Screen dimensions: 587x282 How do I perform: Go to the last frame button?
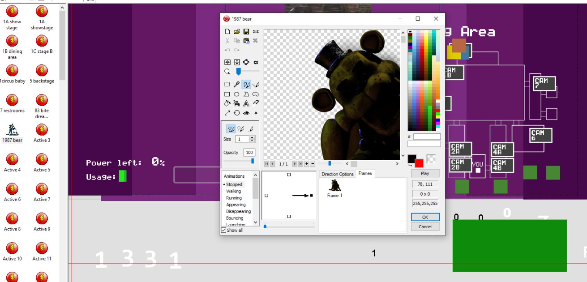coord(300,164)
